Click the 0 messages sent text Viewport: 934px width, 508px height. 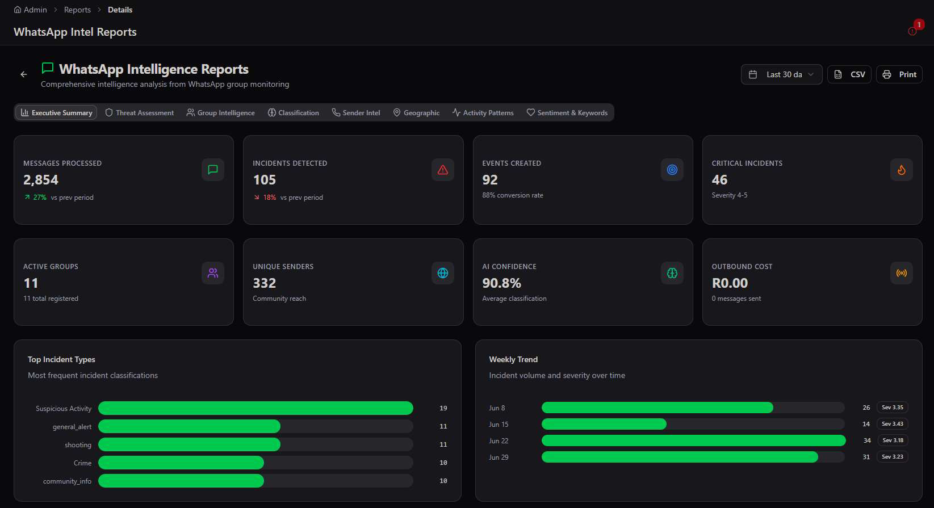coord(736,299)
